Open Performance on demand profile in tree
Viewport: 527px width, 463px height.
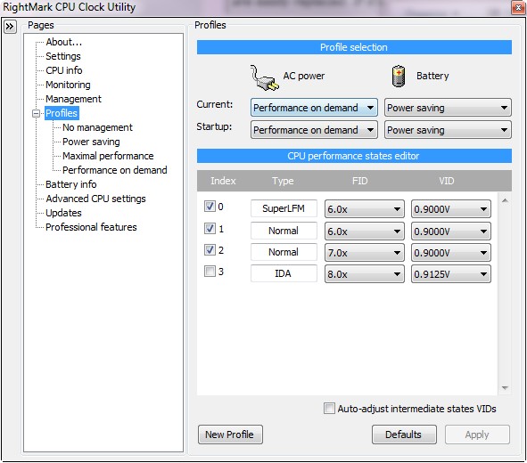click(x=115, y=170)
